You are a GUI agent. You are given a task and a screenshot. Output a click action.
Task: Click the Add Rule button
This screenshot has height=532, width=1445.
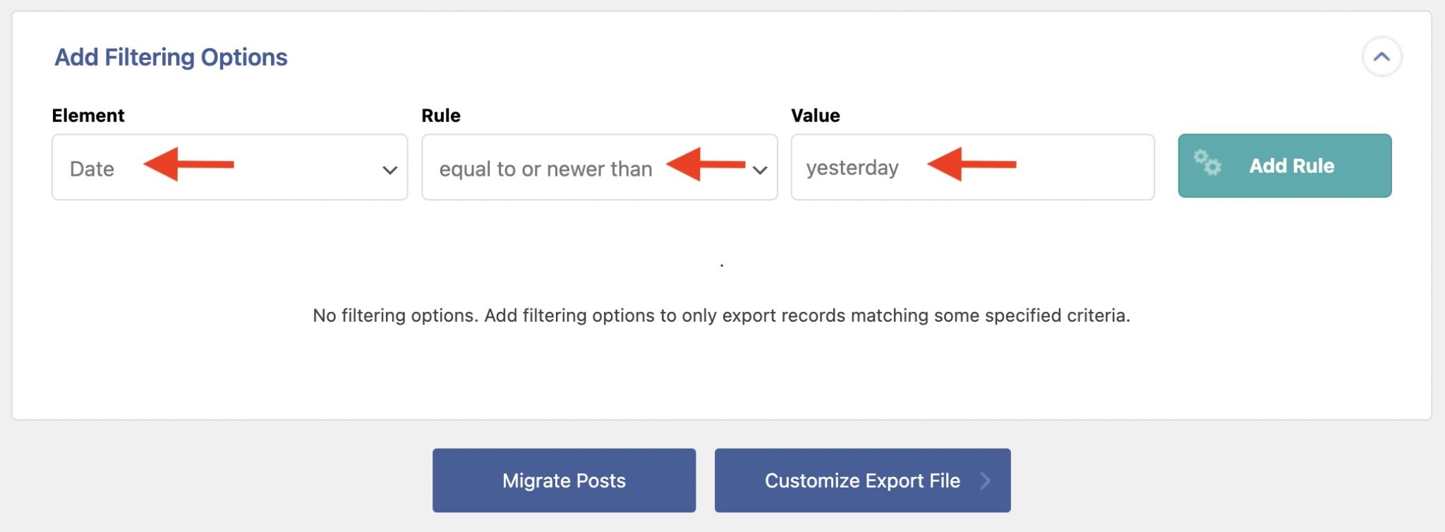[1284, 166]
